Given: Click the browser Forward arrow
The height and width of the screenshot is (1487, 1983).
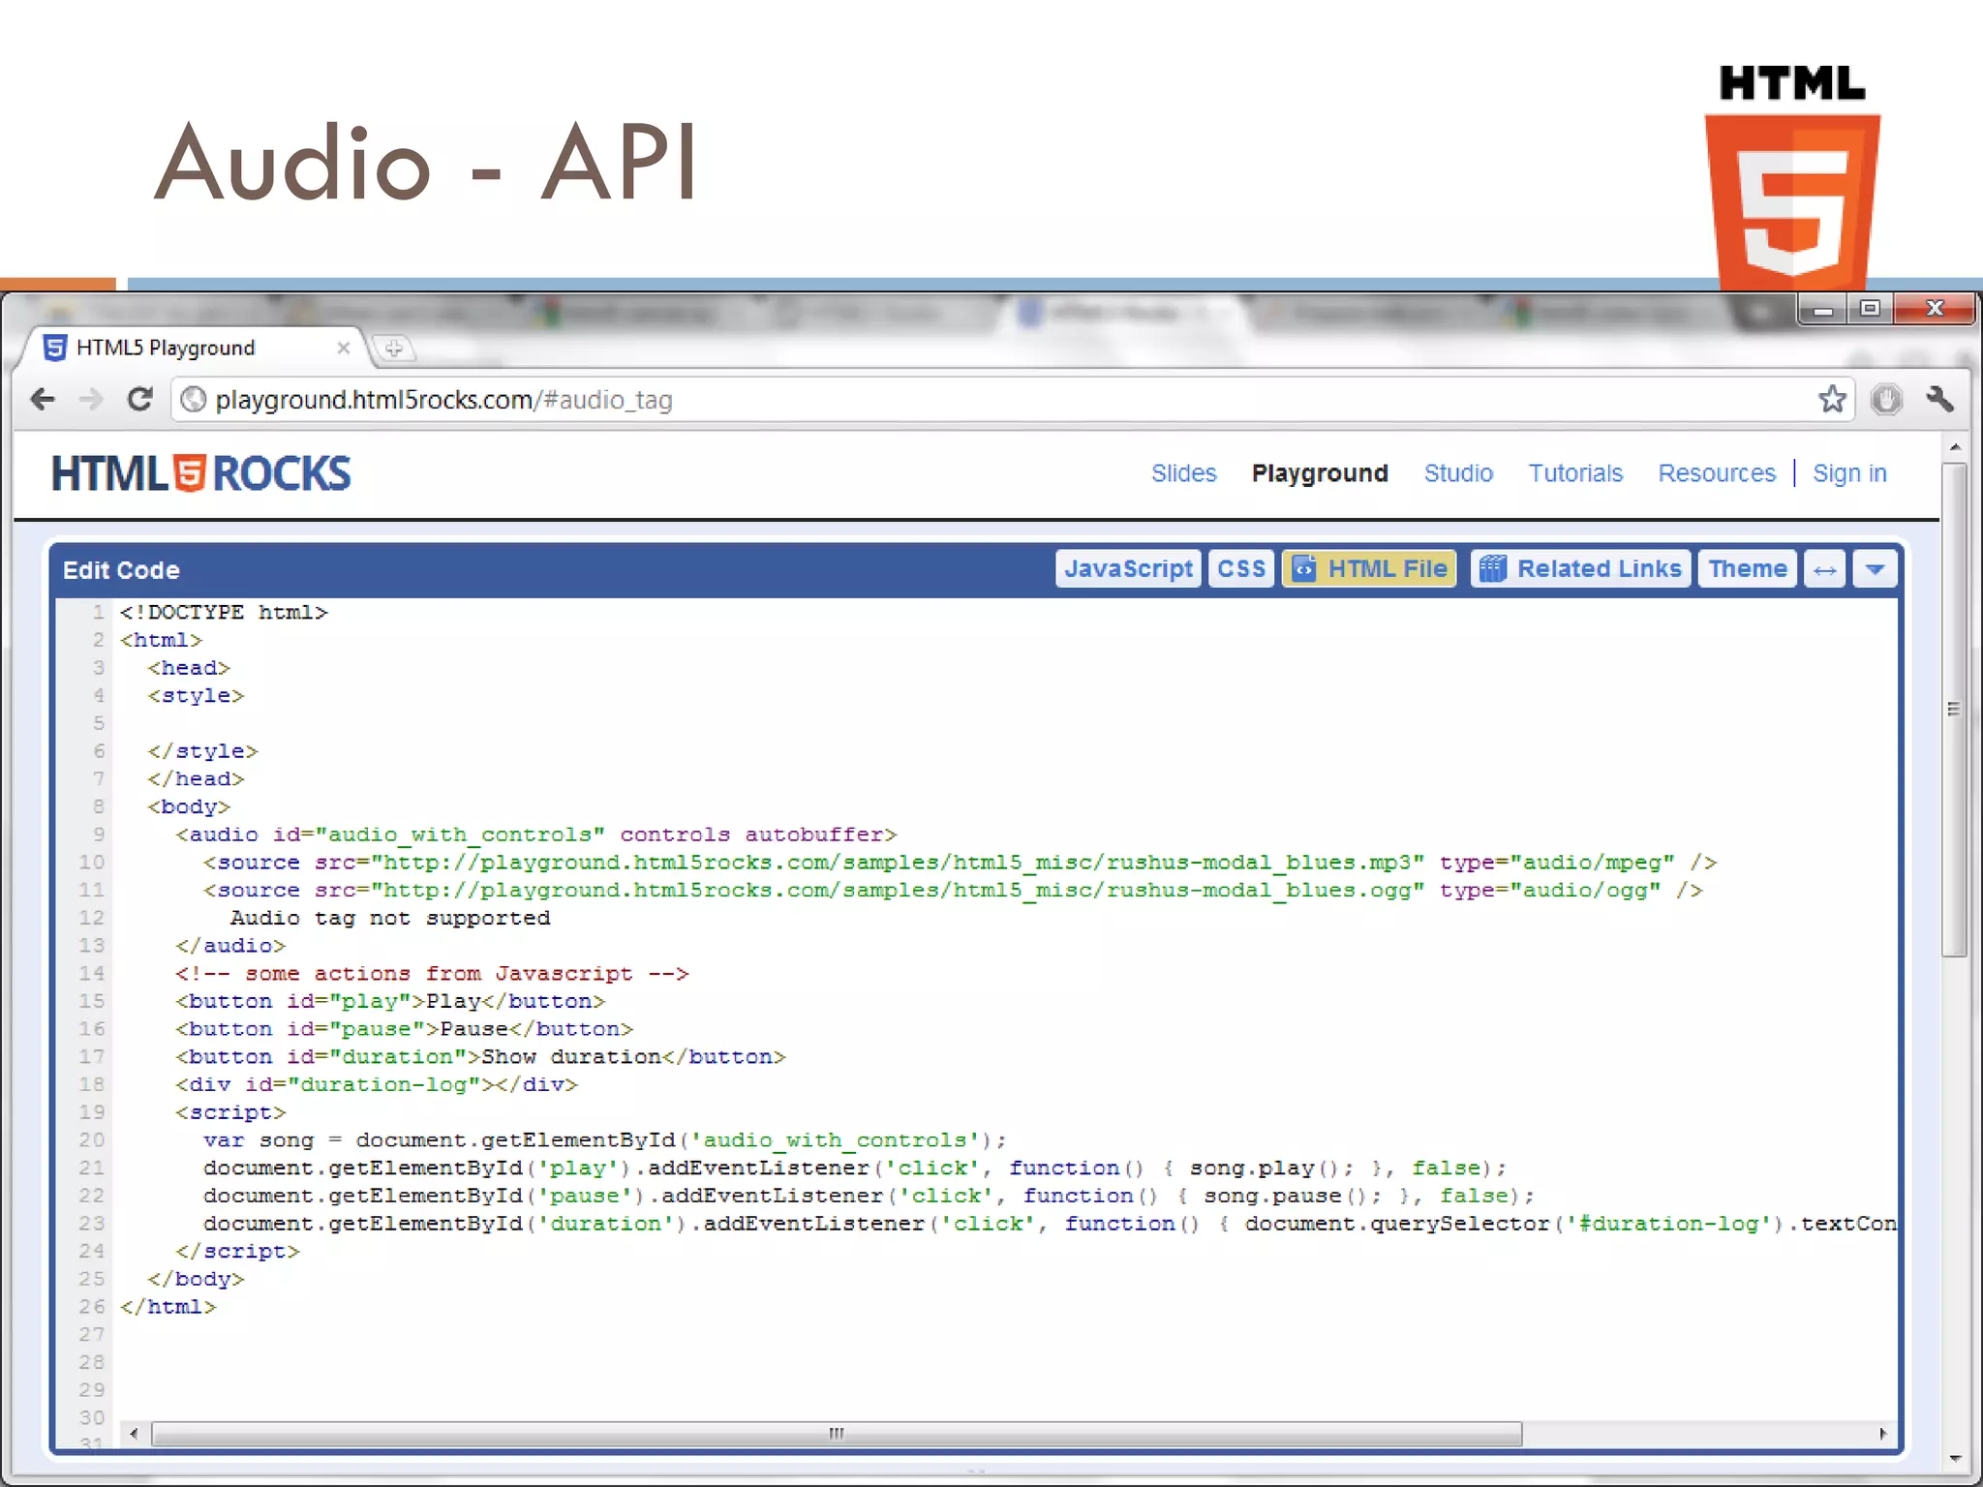Looking at the screenshot, I should [91, 399].
